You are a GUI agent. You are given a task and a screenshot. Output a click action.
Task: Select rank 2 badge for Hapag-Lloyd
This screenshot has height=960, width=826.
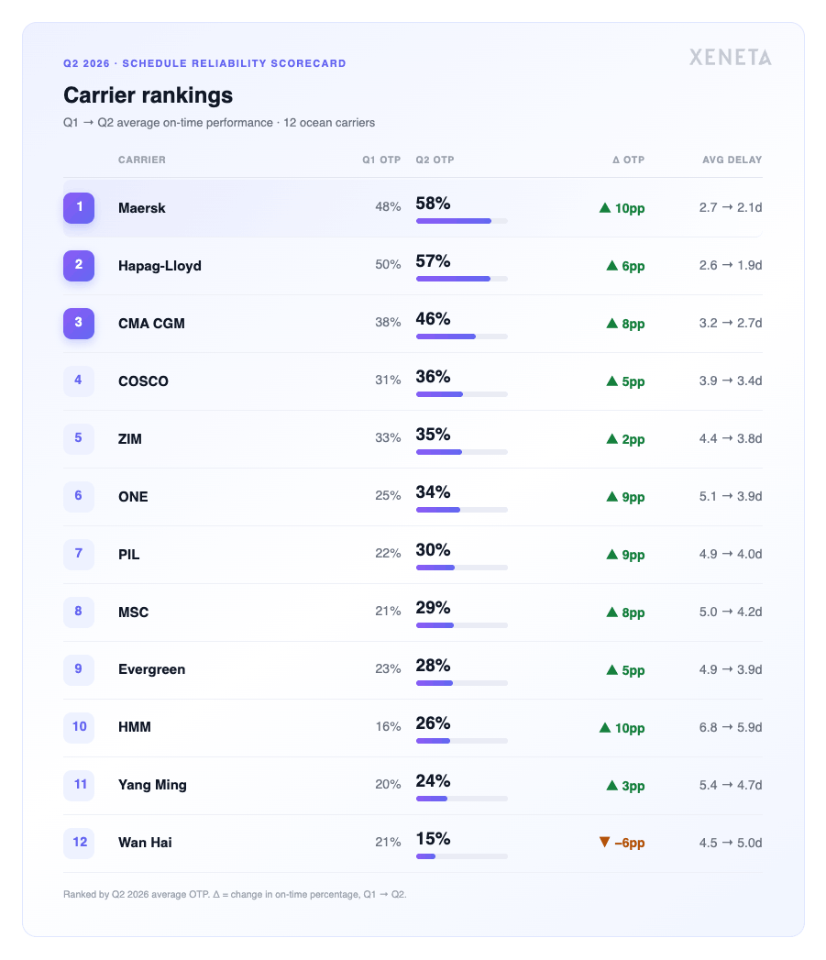[79, 265]
